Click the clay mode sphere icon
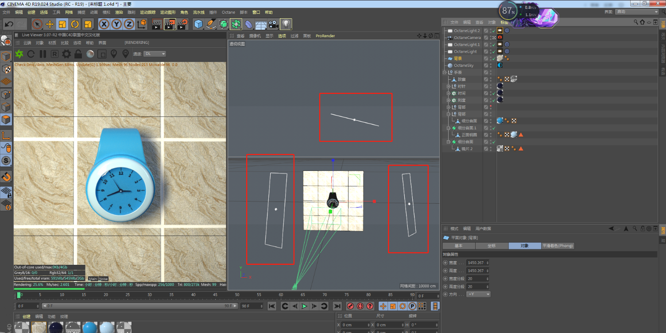666x333 pixels. (90, 54)
